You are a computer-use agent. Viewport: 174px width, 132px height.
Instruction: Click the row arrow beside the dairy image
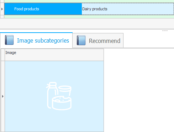[x=3, y=97]
